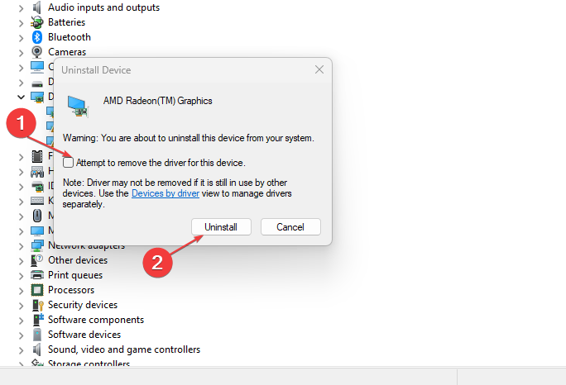Expand the Bluetooth category
566x385 pixels.
point(22,38)
